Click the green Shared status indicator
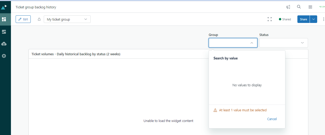 pos(285,19)
